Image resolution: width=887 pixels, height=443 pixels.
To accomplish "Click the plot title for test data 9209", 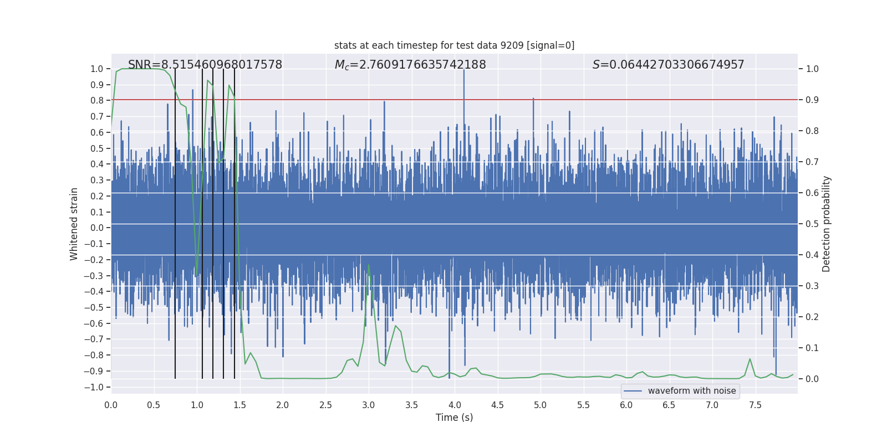I will [454, 45].
